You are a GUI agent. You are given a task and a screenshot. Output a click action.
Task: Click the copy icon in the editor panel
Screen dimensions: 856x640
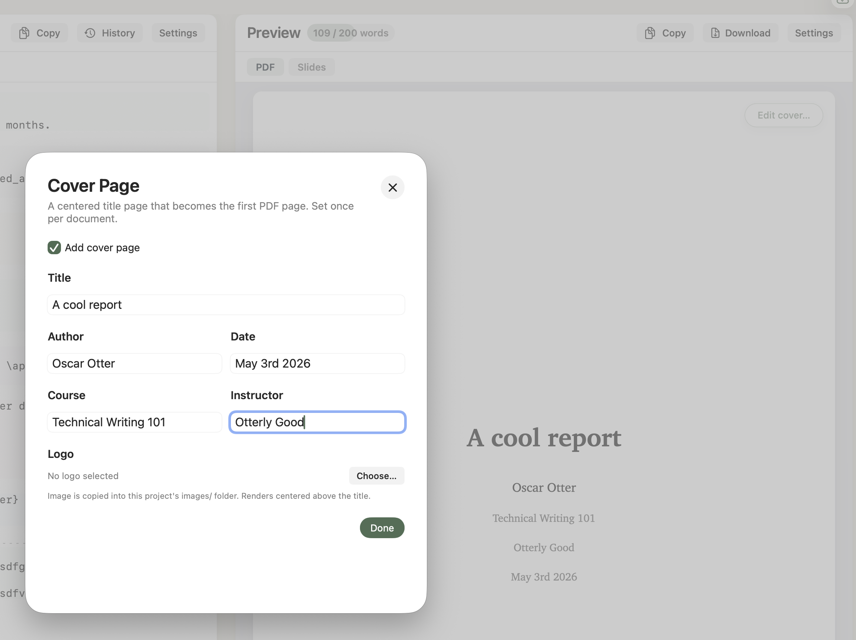(x=25, y=33)
